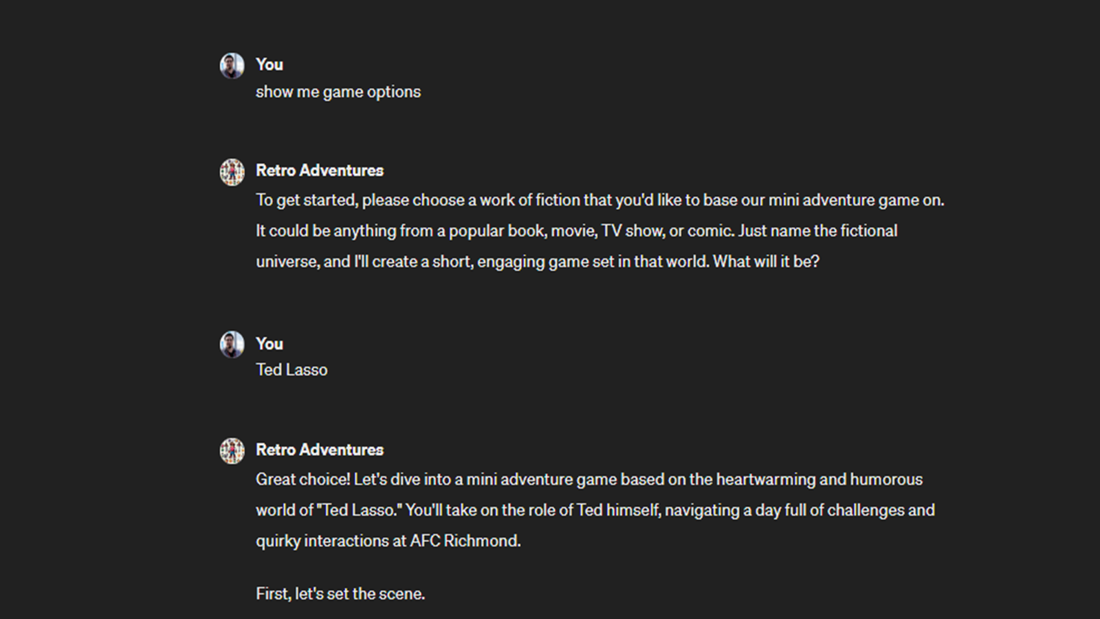Click the words "heartwarming and humorous" in the reply
This screenshot has width=1100, height=619.
coord(819,479)
